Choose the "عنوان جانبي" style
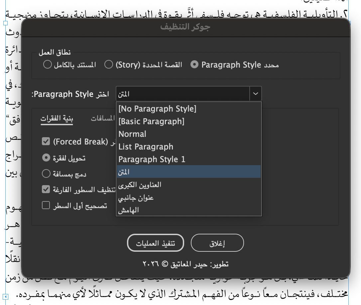 [136, 197]
